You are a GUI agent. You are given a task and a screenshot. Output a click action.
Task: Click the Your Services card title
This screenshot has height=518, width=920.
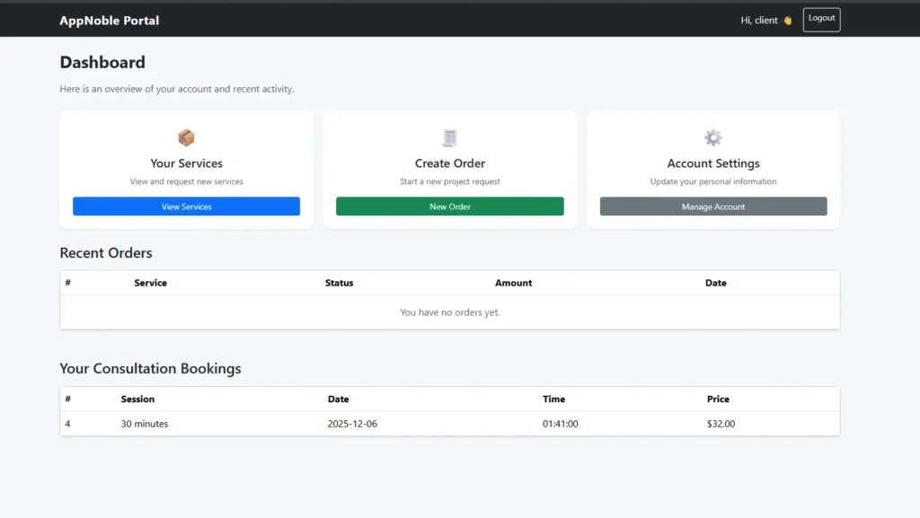[x=186, y=163]
